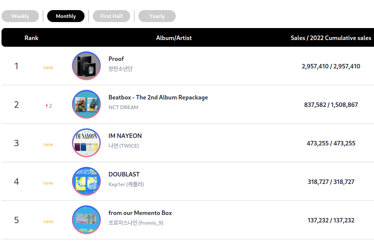Select the Monthly chart tab
374x243 pixels.
tap(66, 16)
